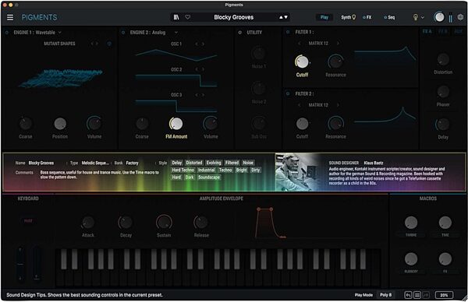This screenshot has width=468, height=302.
Task: Click the Engine 1 Position knob
Action: click(60, 124)
